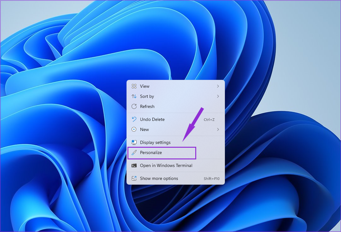The image size is (341, 232).
Task: Click the Sort by arrows icon
Action: (134, 96)
